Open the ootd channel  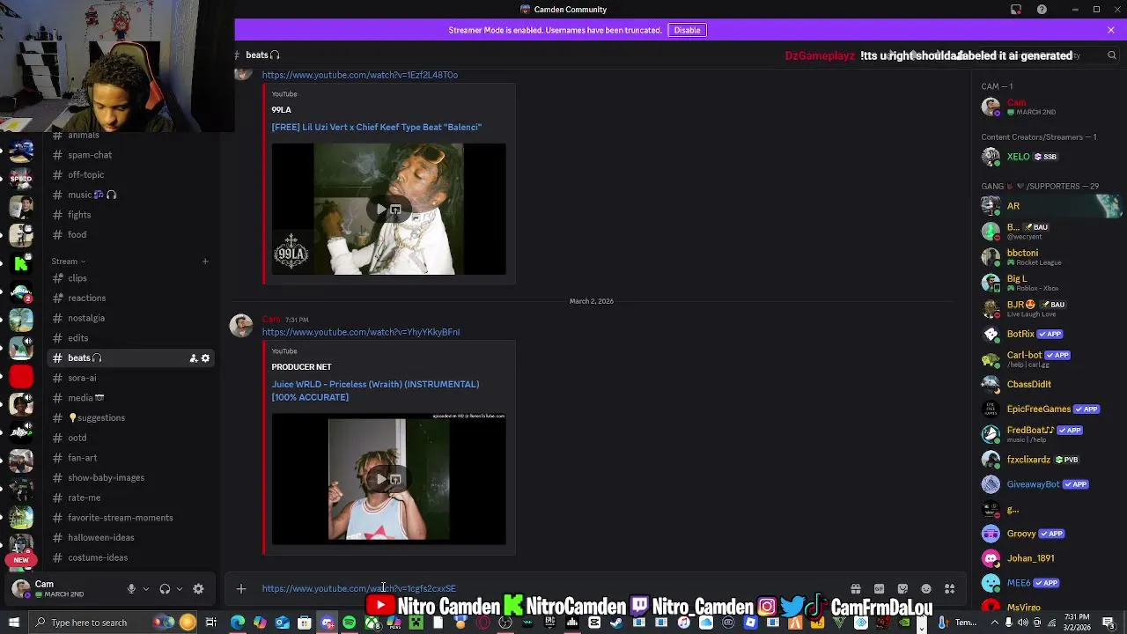(x=129, y=438)
